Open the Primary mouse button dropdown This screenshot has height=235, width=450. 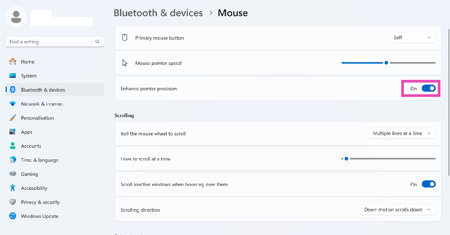(x=412, y=37)
